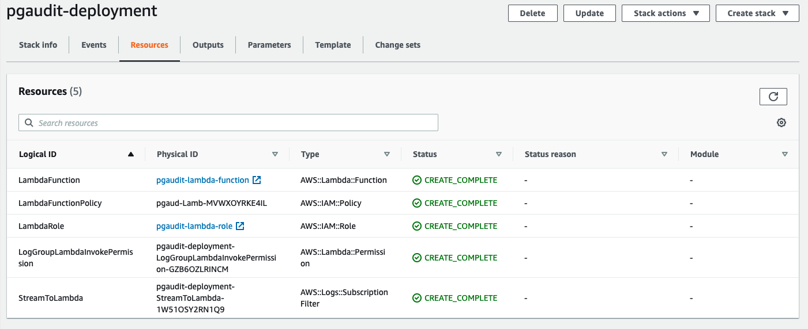Click the Logical ID ascending sort arrow
The height and width of the screenshot is (329, 808).
(131, 154)
